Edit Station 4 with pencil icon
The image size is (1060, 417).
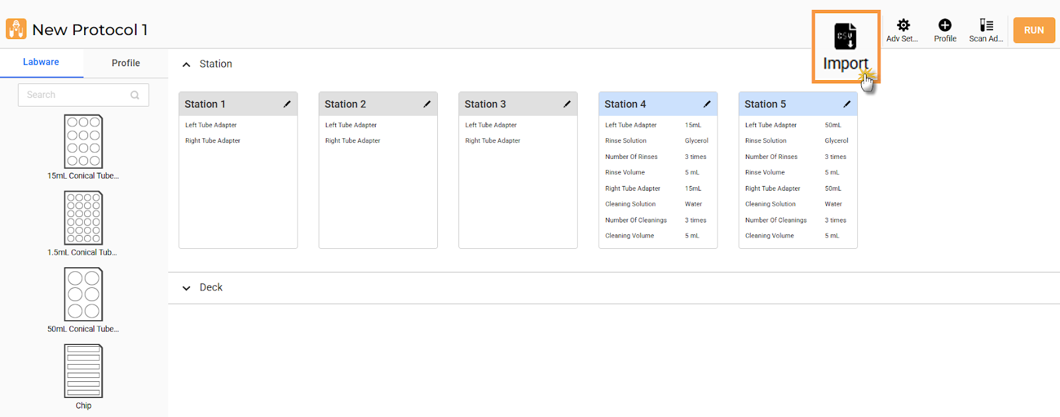[707, 104]
